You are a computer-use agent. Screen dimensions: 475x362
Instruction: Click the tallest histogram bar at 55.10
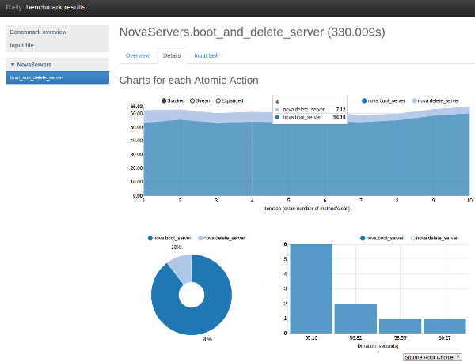310,288
